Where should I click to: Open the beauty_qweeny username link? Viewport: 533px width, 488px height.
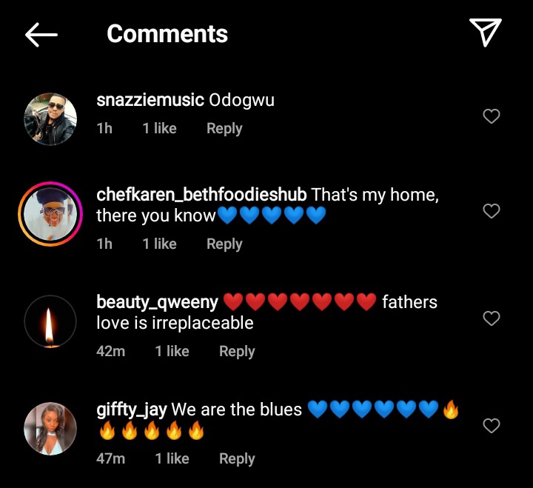point(157,302)
